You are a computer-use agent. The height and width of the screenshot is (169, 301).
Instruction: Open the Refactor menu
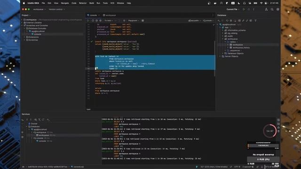pos(83,3)
